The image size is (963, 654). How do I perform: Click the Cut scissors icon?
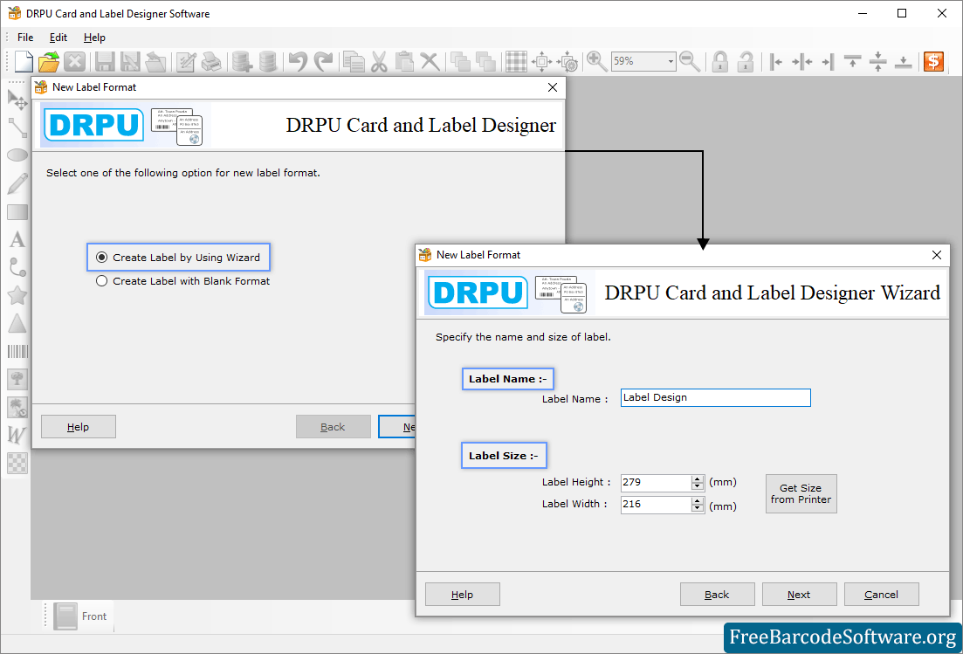(379, 61)
